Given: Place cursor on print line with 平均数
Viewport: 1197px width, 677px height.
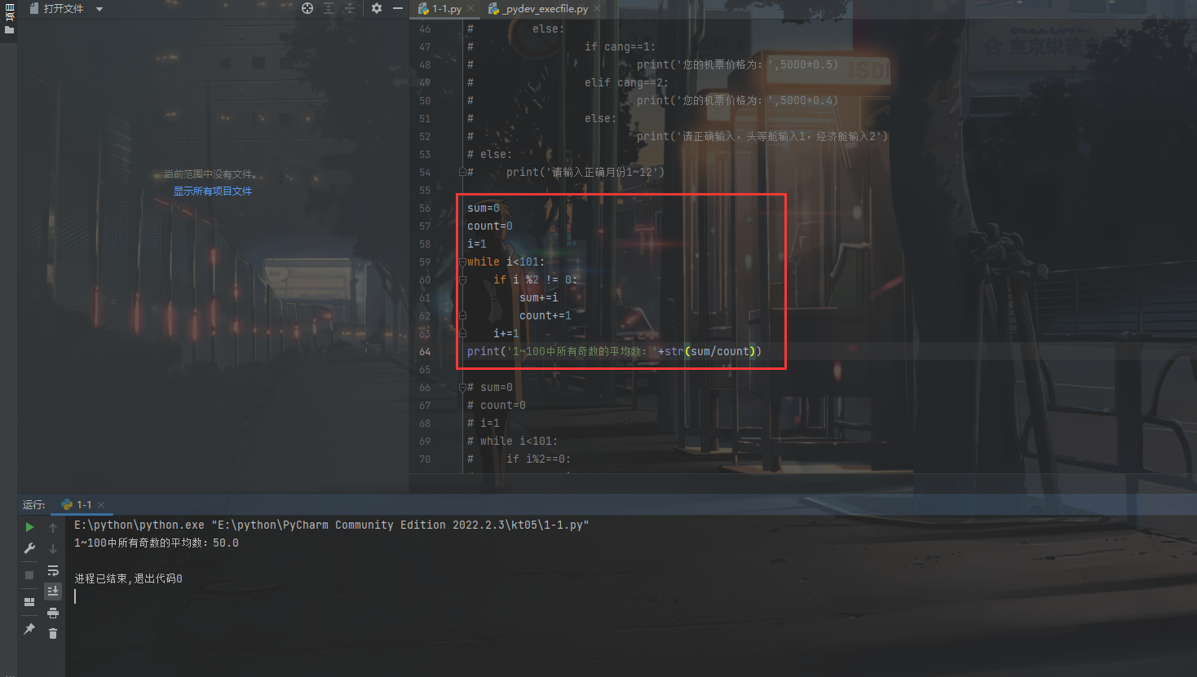Looking at the screenshot, I should pyautogui.click(x=614, y=352).
